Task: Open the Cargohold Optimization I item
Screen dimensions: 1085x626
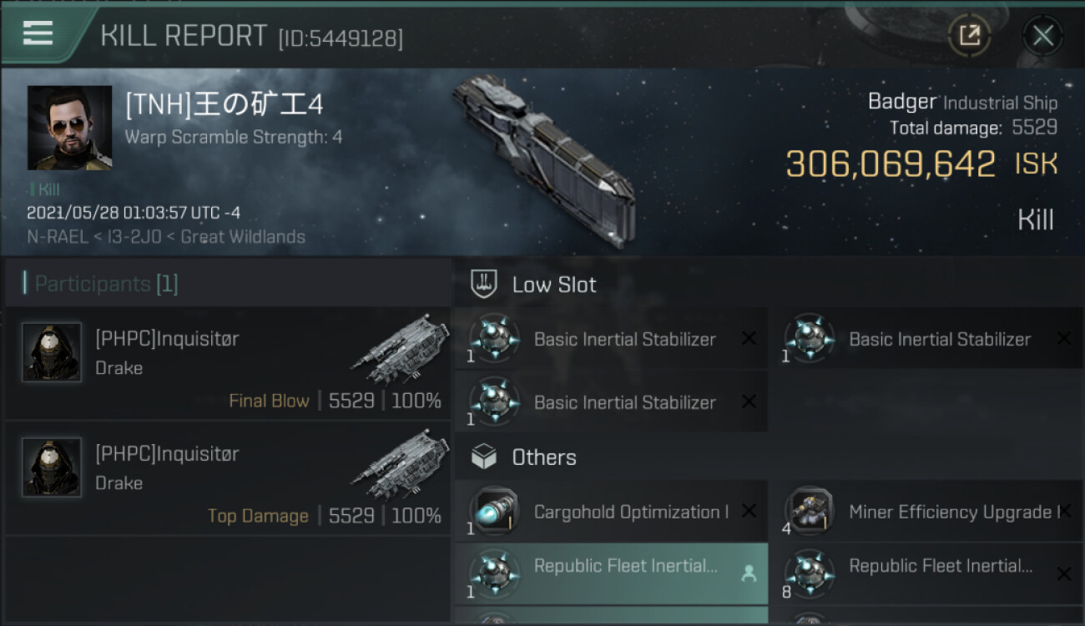Action: click(630, 512)
